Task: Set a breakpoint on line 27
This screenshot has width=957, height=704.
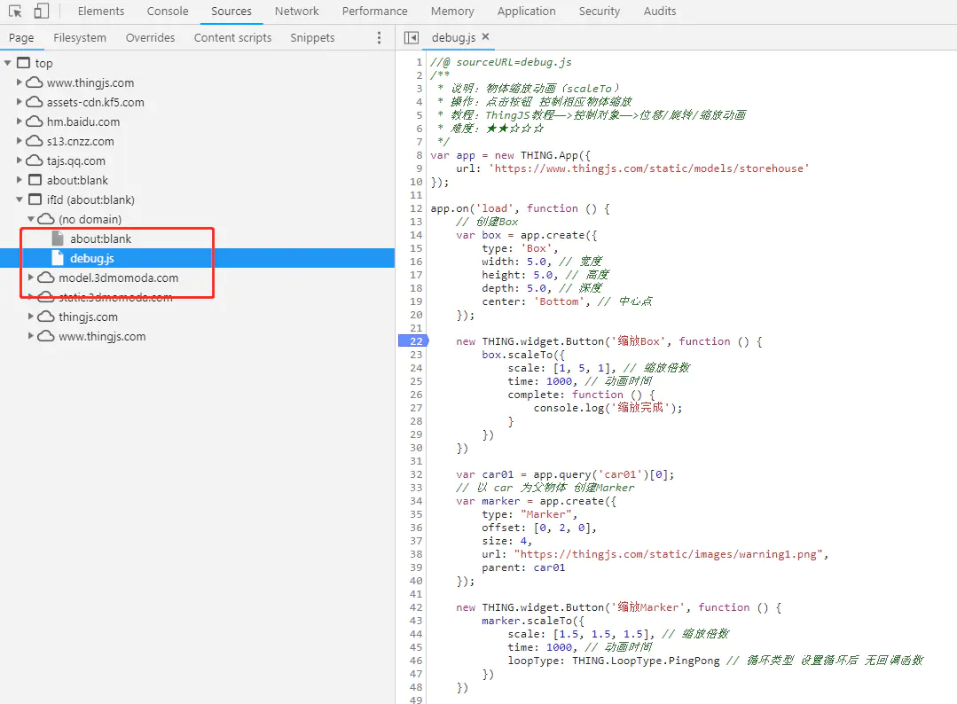Action: 416,408
